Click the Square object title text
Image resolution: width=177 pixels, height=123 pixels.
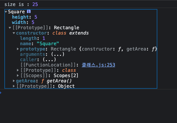(x=16, y=12)
